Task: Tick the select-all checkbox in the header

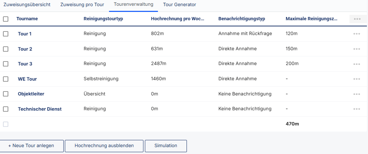Action: pyautogui.click(x=6, y=19)
